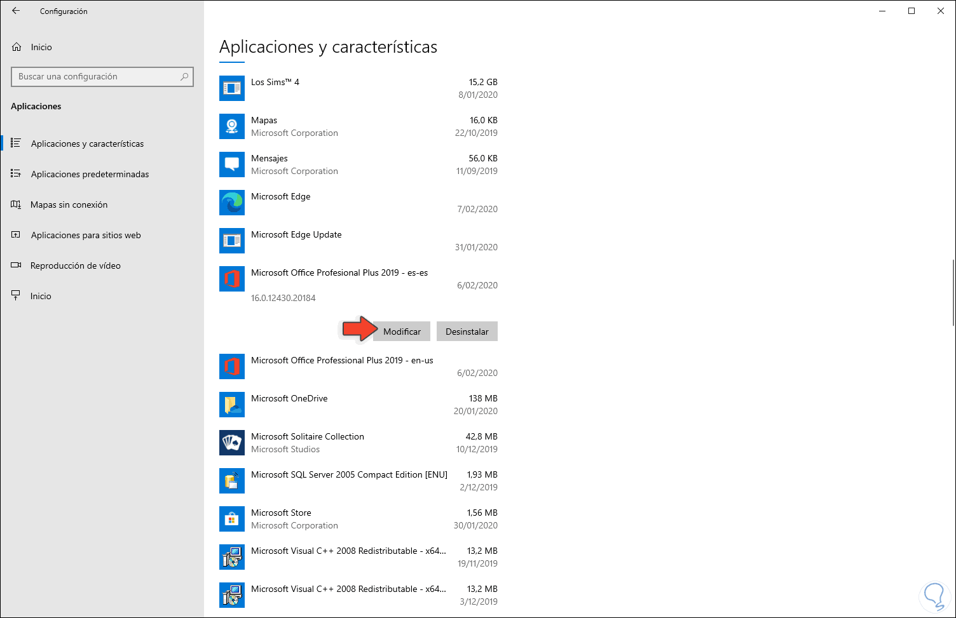Screen dimensions: 956x618
Task: Click the 138 MB size of OneDrive
Action: coord(483,398)
